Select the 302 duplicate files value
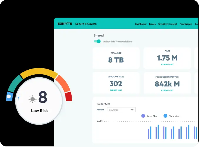Viewport: 199px width, 147px height. (116, 84)
